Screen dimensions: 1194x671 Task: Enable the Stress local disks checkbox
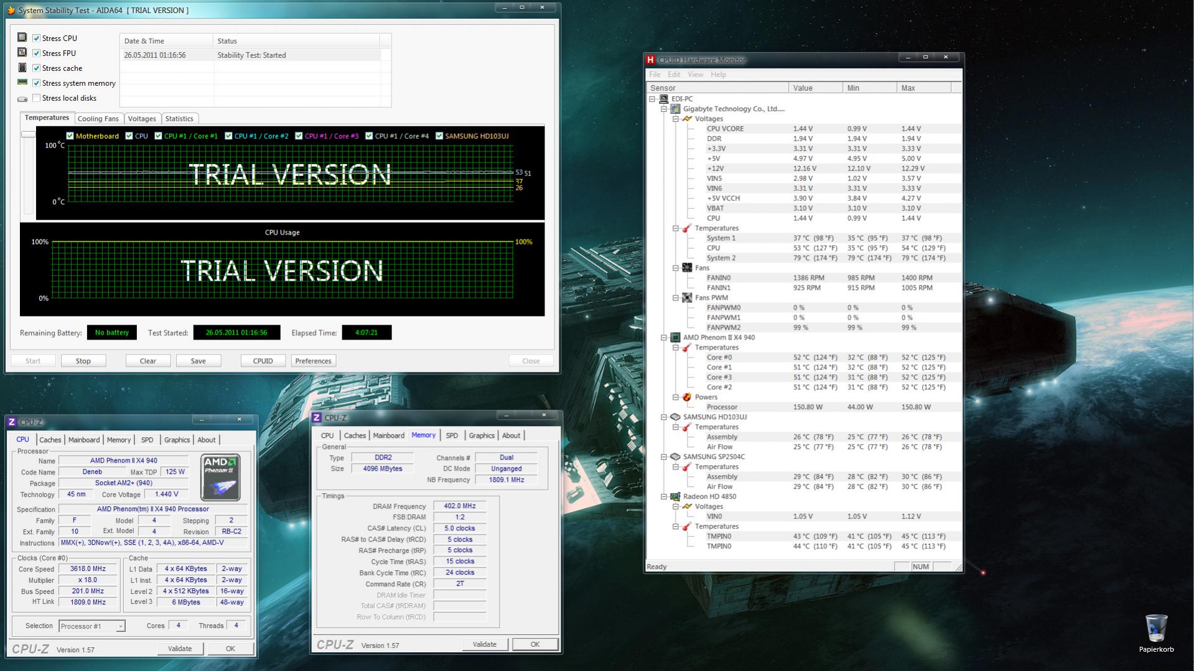[36, 98]
